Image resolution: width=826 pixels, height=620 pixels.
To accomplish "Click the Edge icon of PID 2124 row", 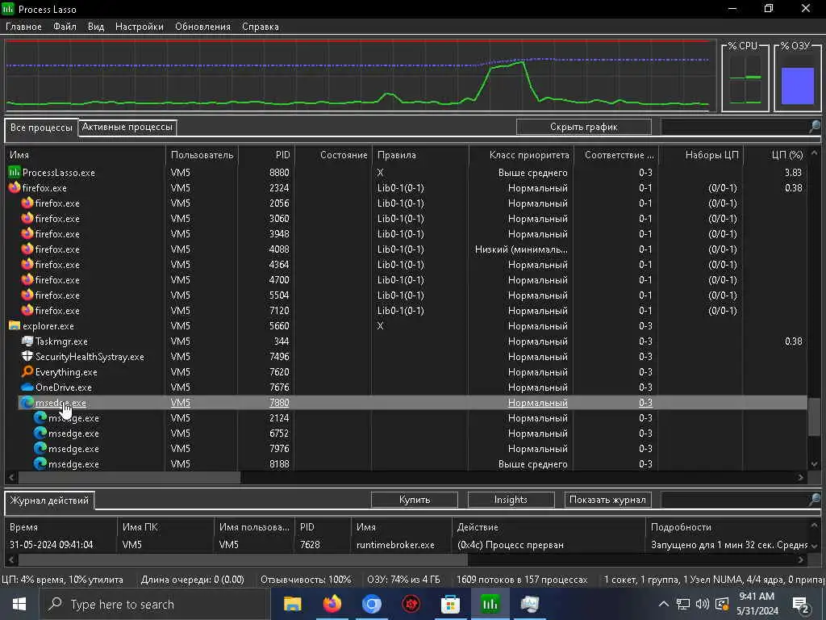I will (x=40, y=417).
